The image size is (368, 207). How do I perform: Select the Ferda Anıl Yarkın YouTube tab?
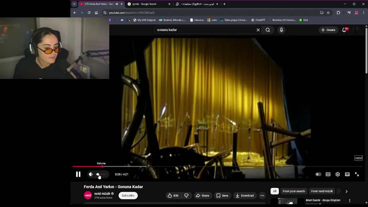[101, 4]
